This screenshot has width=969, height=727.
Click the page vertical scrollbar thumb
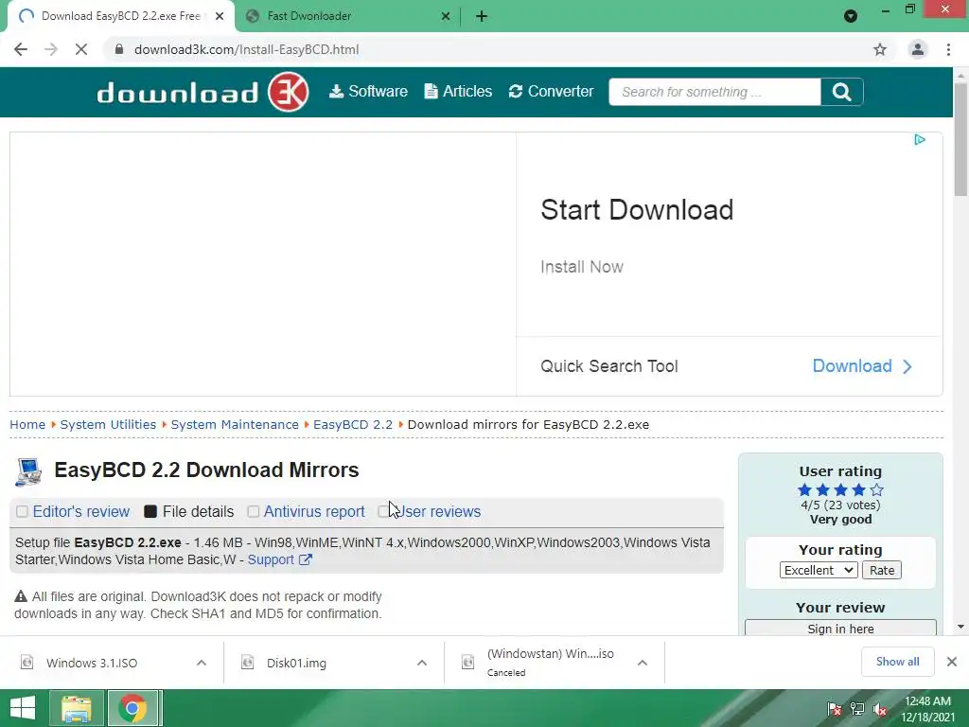click(x=960, y=139)
